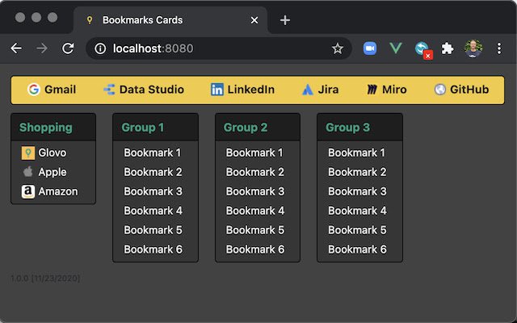Open the Zoom extension
The image size is (517, 323).
tap(370, 48)
